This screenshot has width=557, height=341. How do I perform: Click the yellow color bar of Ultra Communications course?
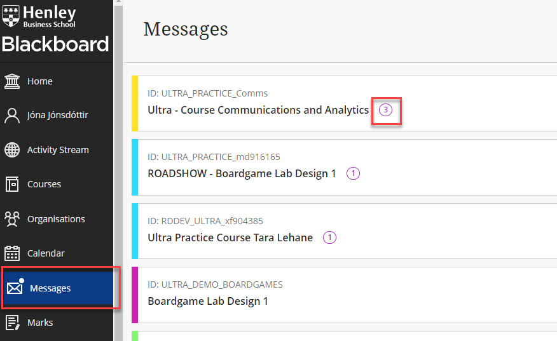tap(135, 104)
